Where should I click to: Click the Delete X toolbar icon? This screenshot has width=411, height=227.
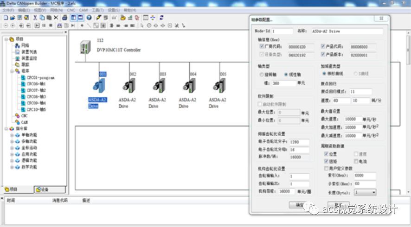(56, 18)
